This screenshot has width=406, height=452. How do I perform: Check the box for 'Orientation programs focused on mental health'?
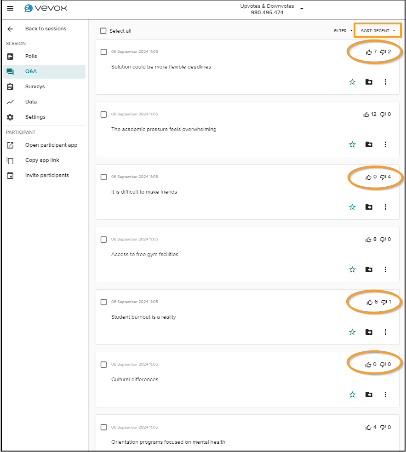[103, 427]
